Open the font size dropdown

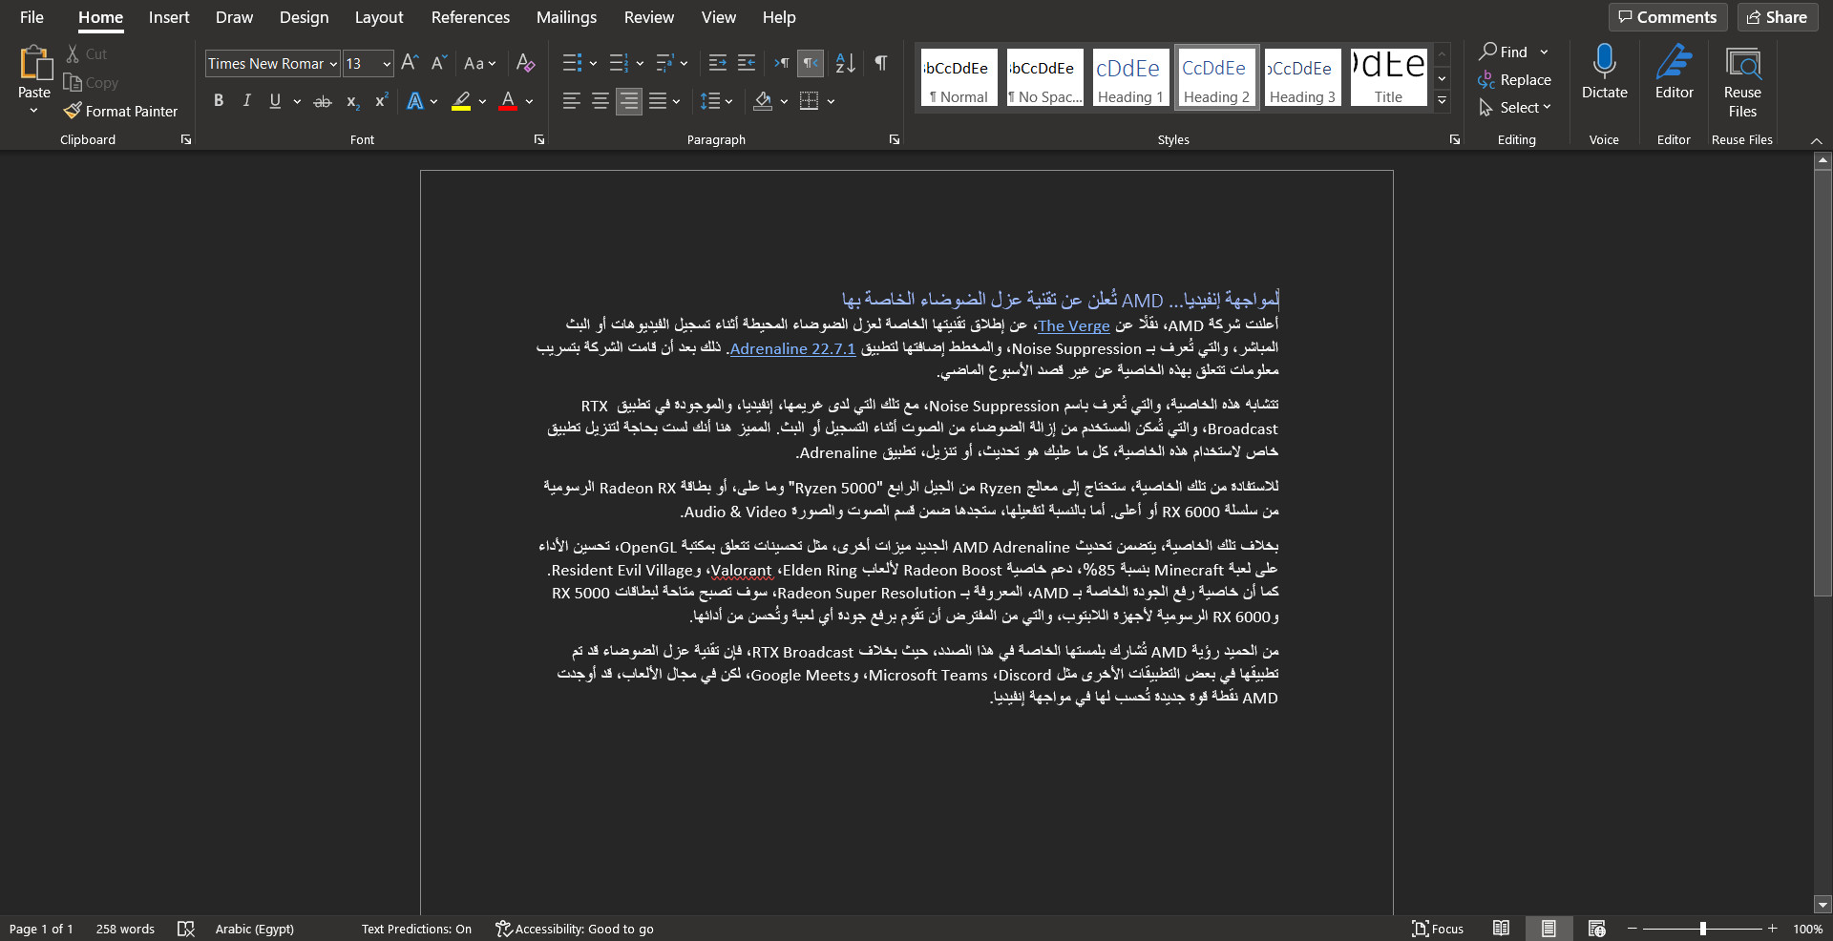point(386,64)
